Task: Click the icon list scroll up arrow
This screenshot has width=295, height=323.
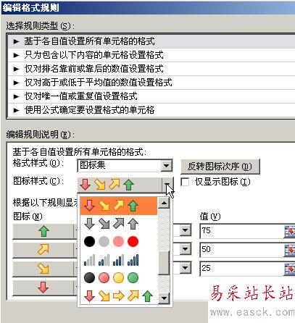Action: [x=164, y=204]
